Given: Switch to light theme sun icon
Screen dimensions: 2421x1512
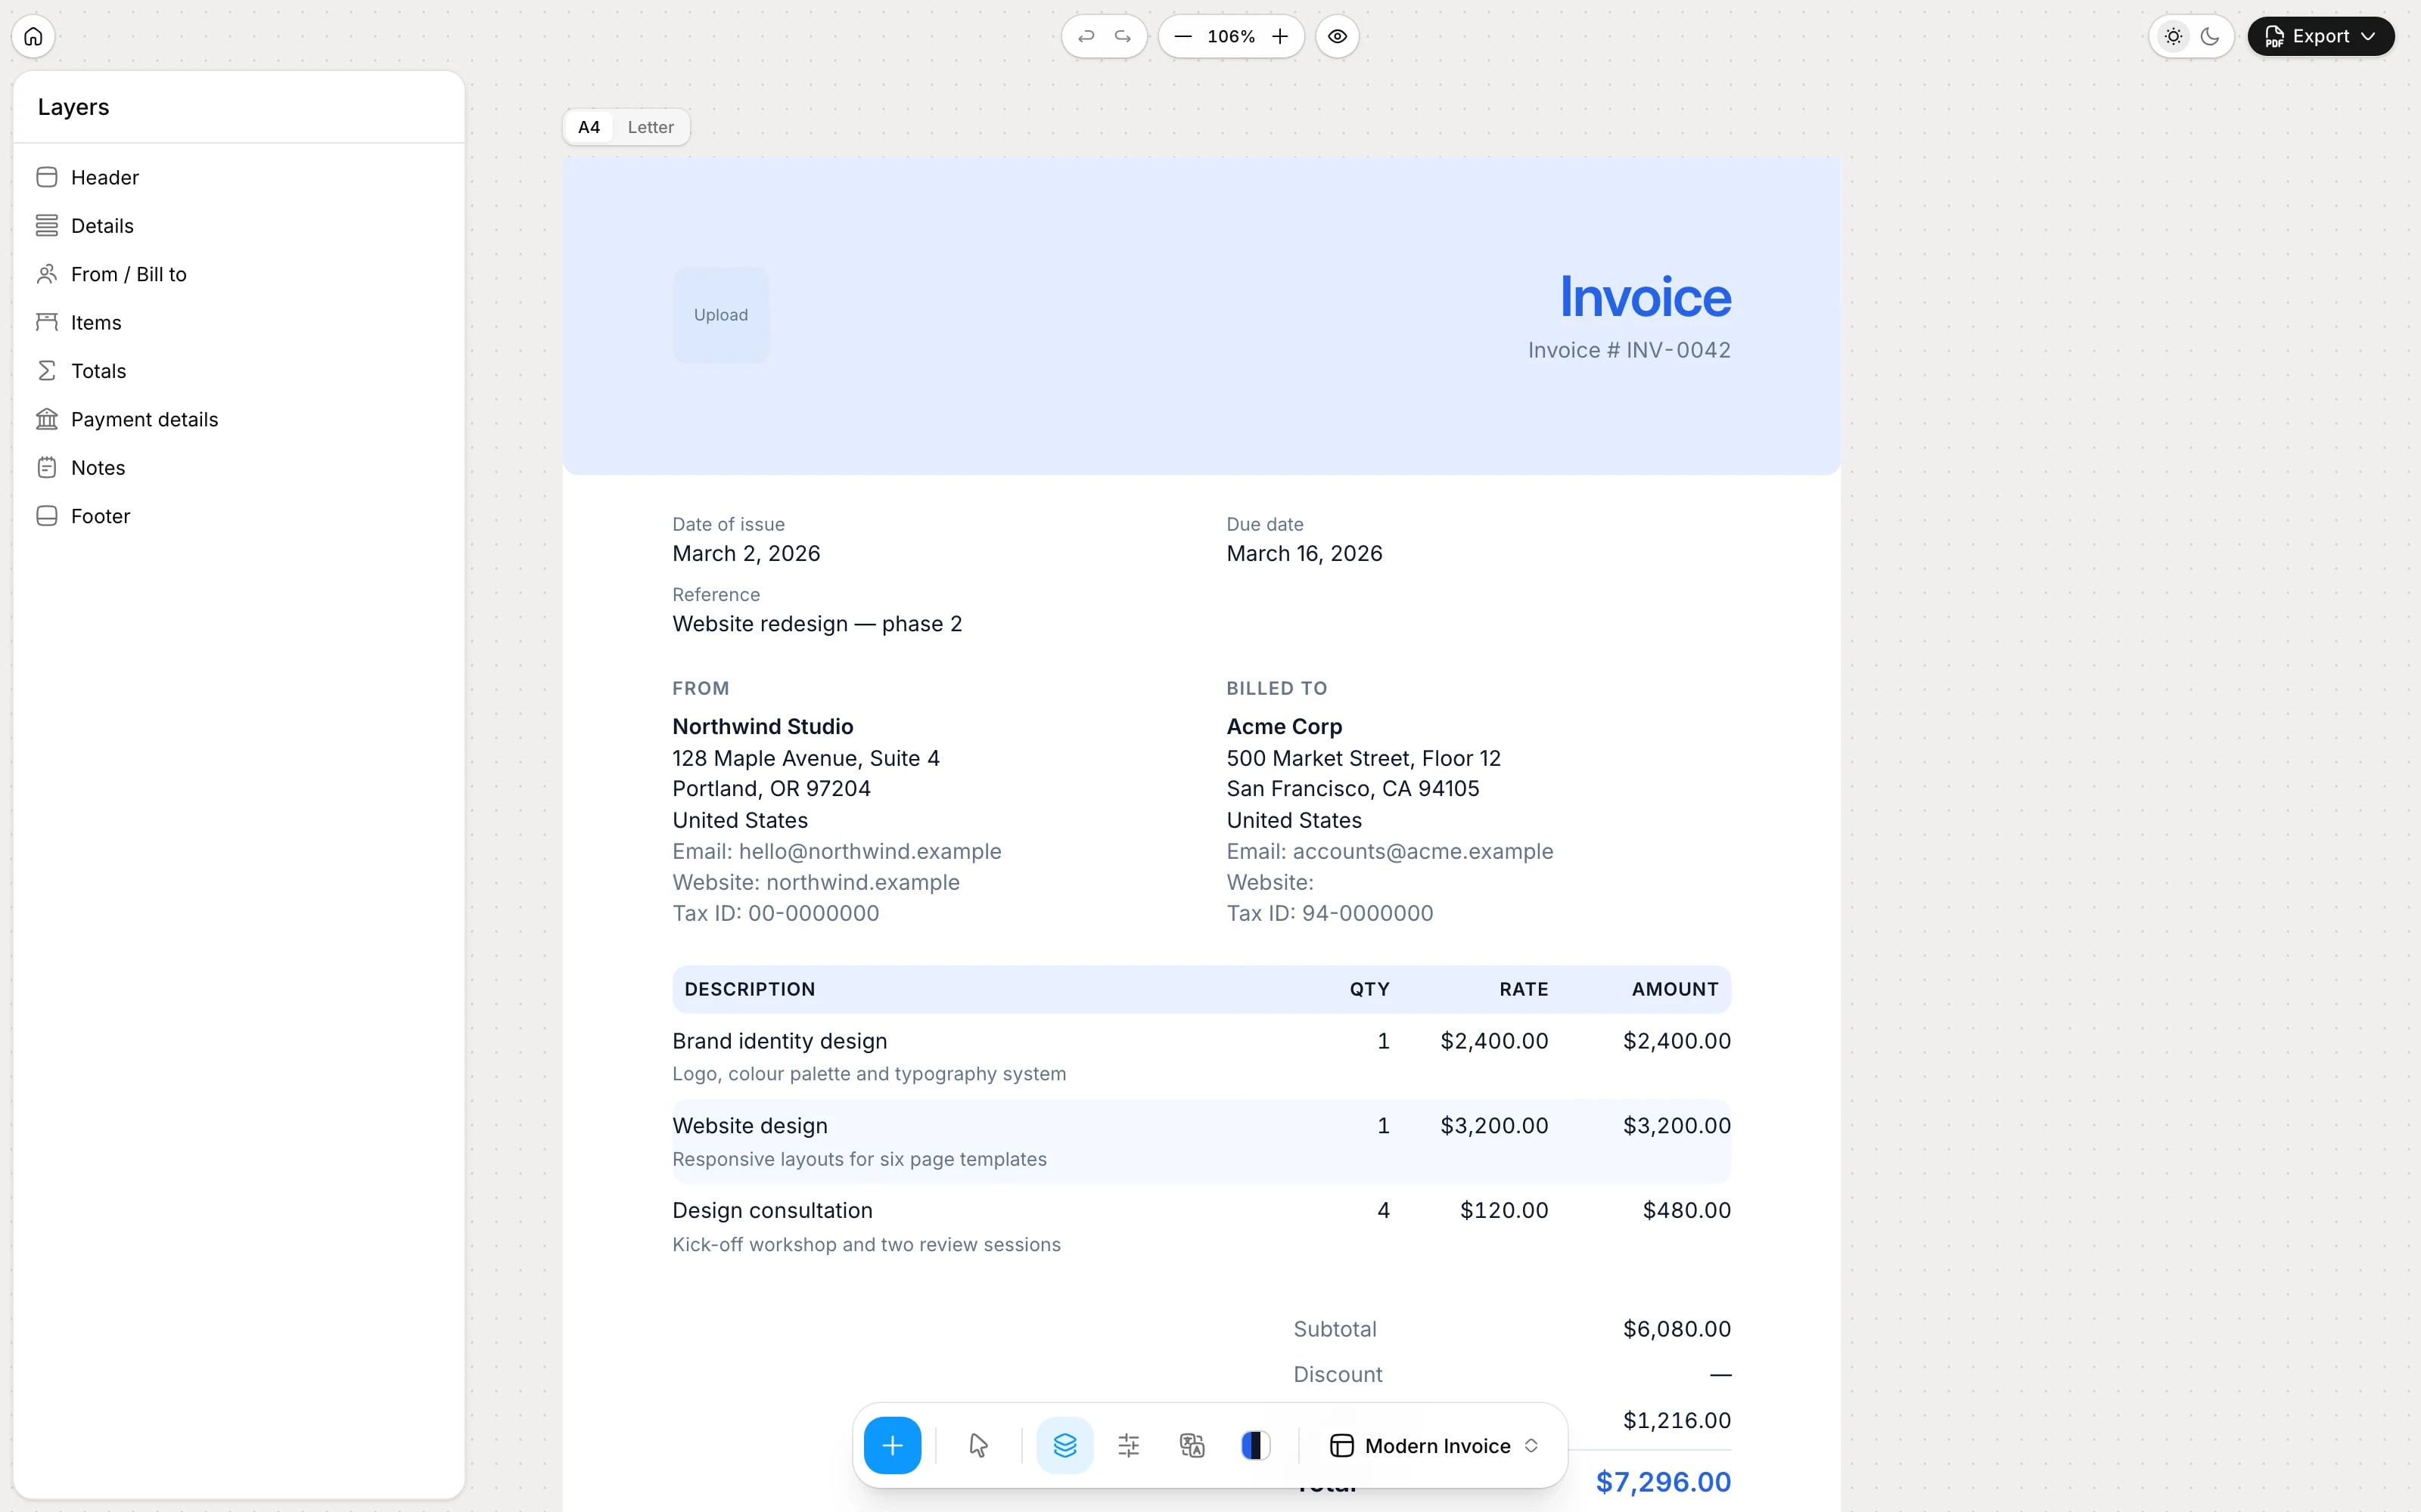Looking at the screenshot, I should (x=2173, y=37).
